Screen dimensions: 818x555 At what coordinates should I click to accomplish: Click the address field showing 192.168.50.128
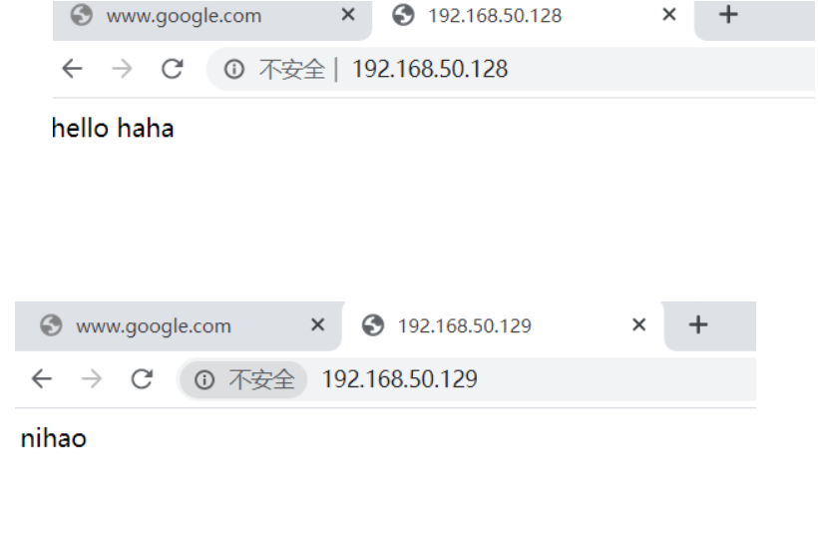[511, 69]
